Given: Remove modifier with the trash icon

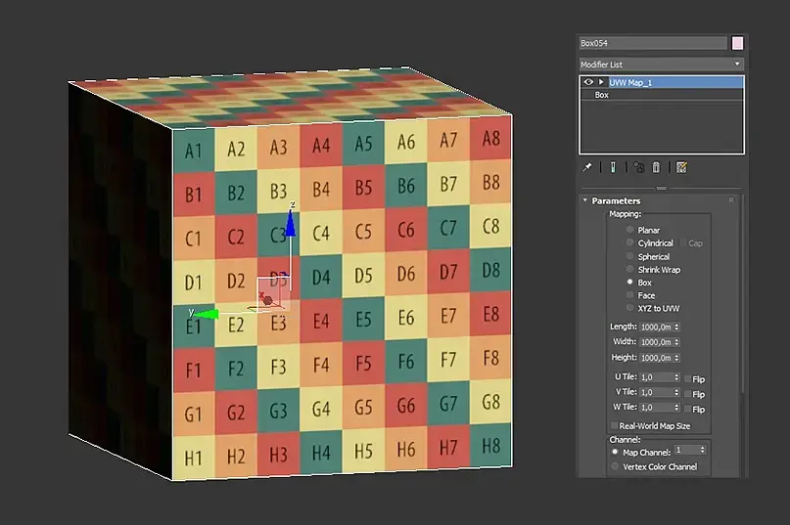Looking at the screenshot, I should coord(656,167).
